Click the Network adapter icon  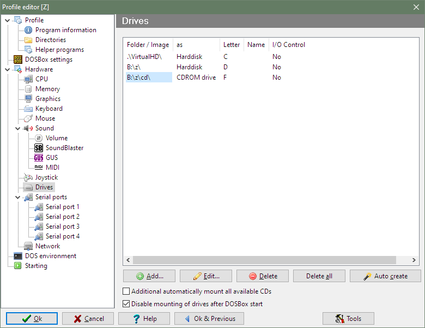[x=28, y=246]
